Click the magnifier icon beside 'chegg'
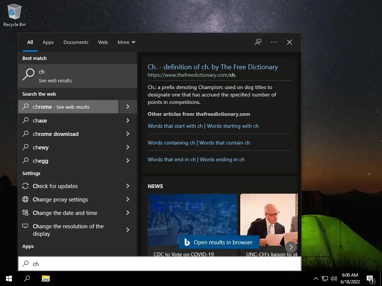The image size is (382, 286). (x=26, y=160)
